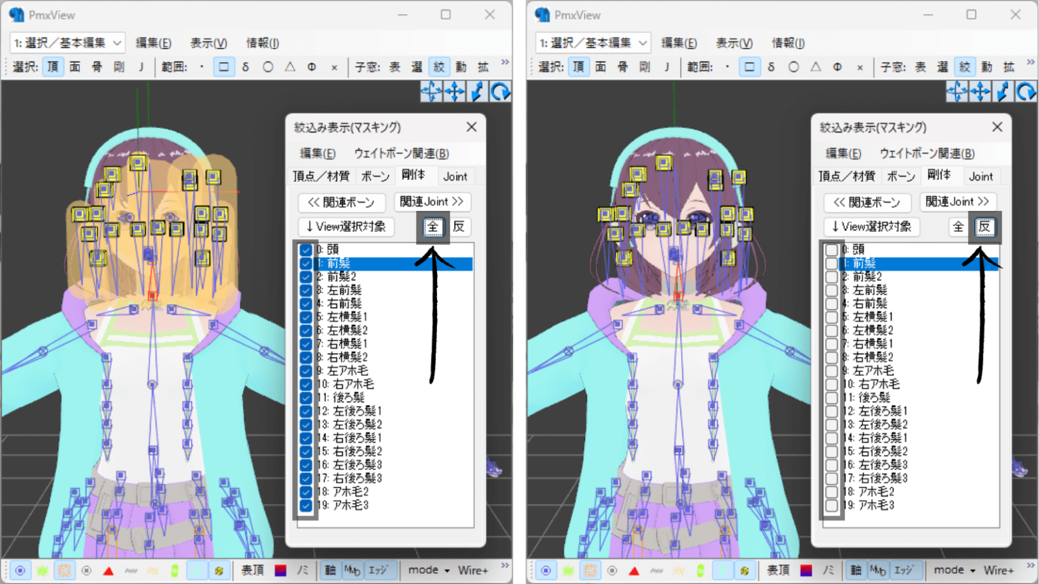Click the 反 invert button in the right panel

click(985, 227)
